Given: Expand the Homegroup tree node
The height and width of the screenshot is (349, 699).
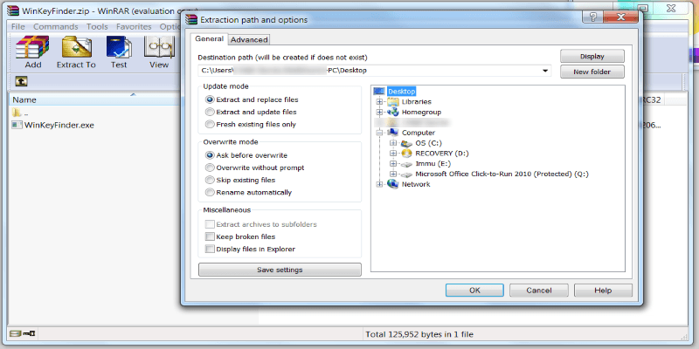Looking at the screenshot, I should point(379,113).
